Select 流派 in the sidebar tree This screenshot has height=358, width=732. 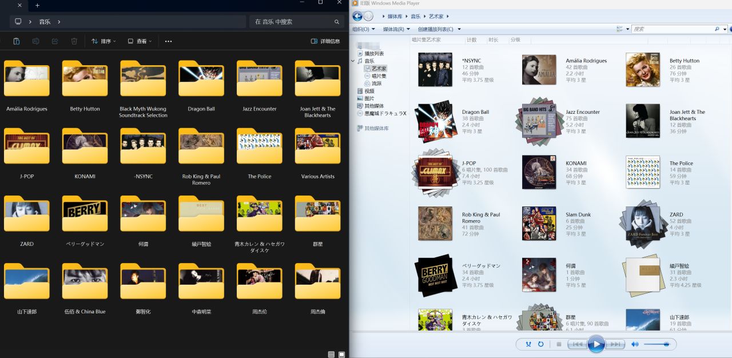coord(372,83)
